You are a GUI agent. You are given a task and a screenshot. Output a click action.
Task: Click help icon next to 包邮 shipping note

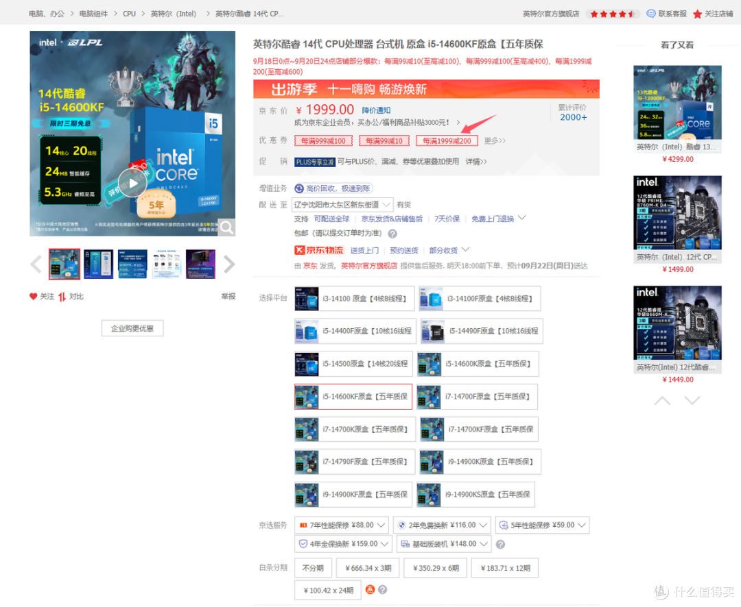[x=392, y=234]
